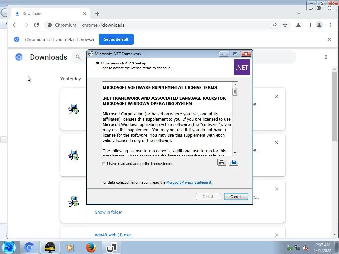Screen dimensions: 339x254
Task: Click the green-check security tray icon
Action: (x=289, y=248)
